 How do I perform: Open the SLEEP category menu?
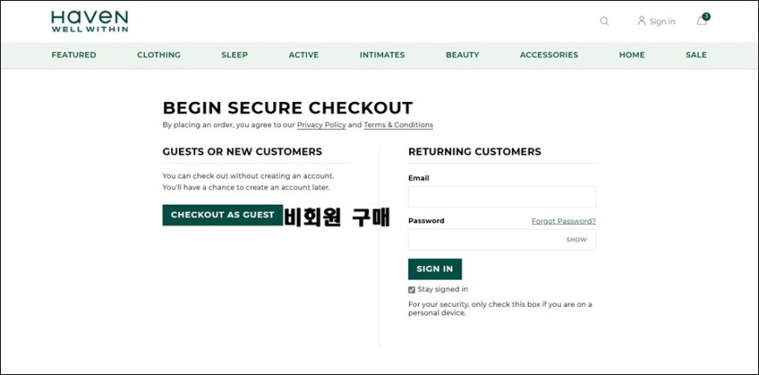[x=235, y=55]
